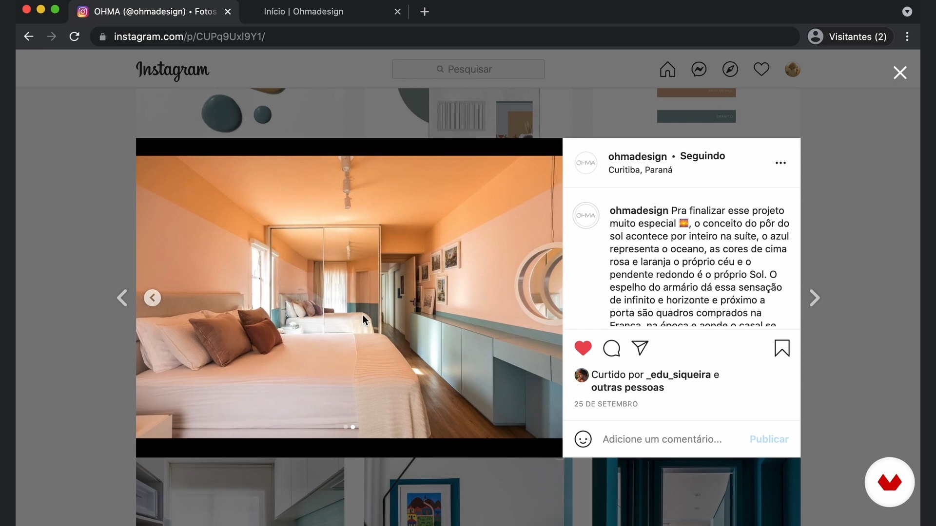Open Messenger direct messages icon

[699, 70]
